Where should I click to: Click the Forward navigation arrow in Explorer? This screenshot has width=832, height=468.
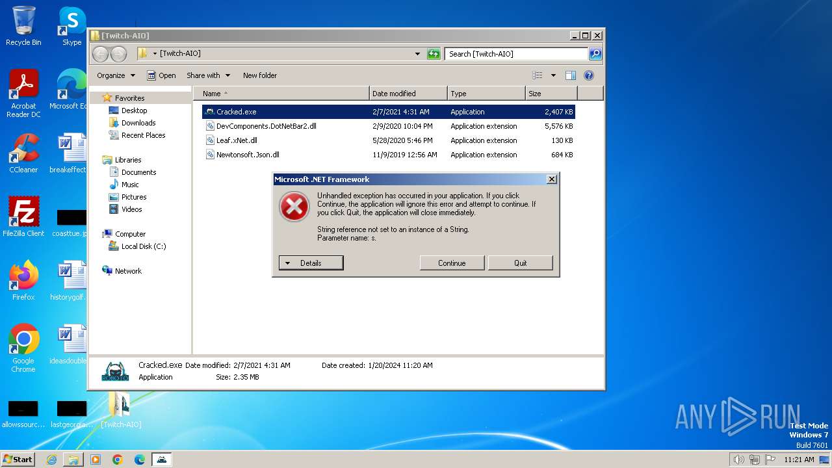pos(118,54)
